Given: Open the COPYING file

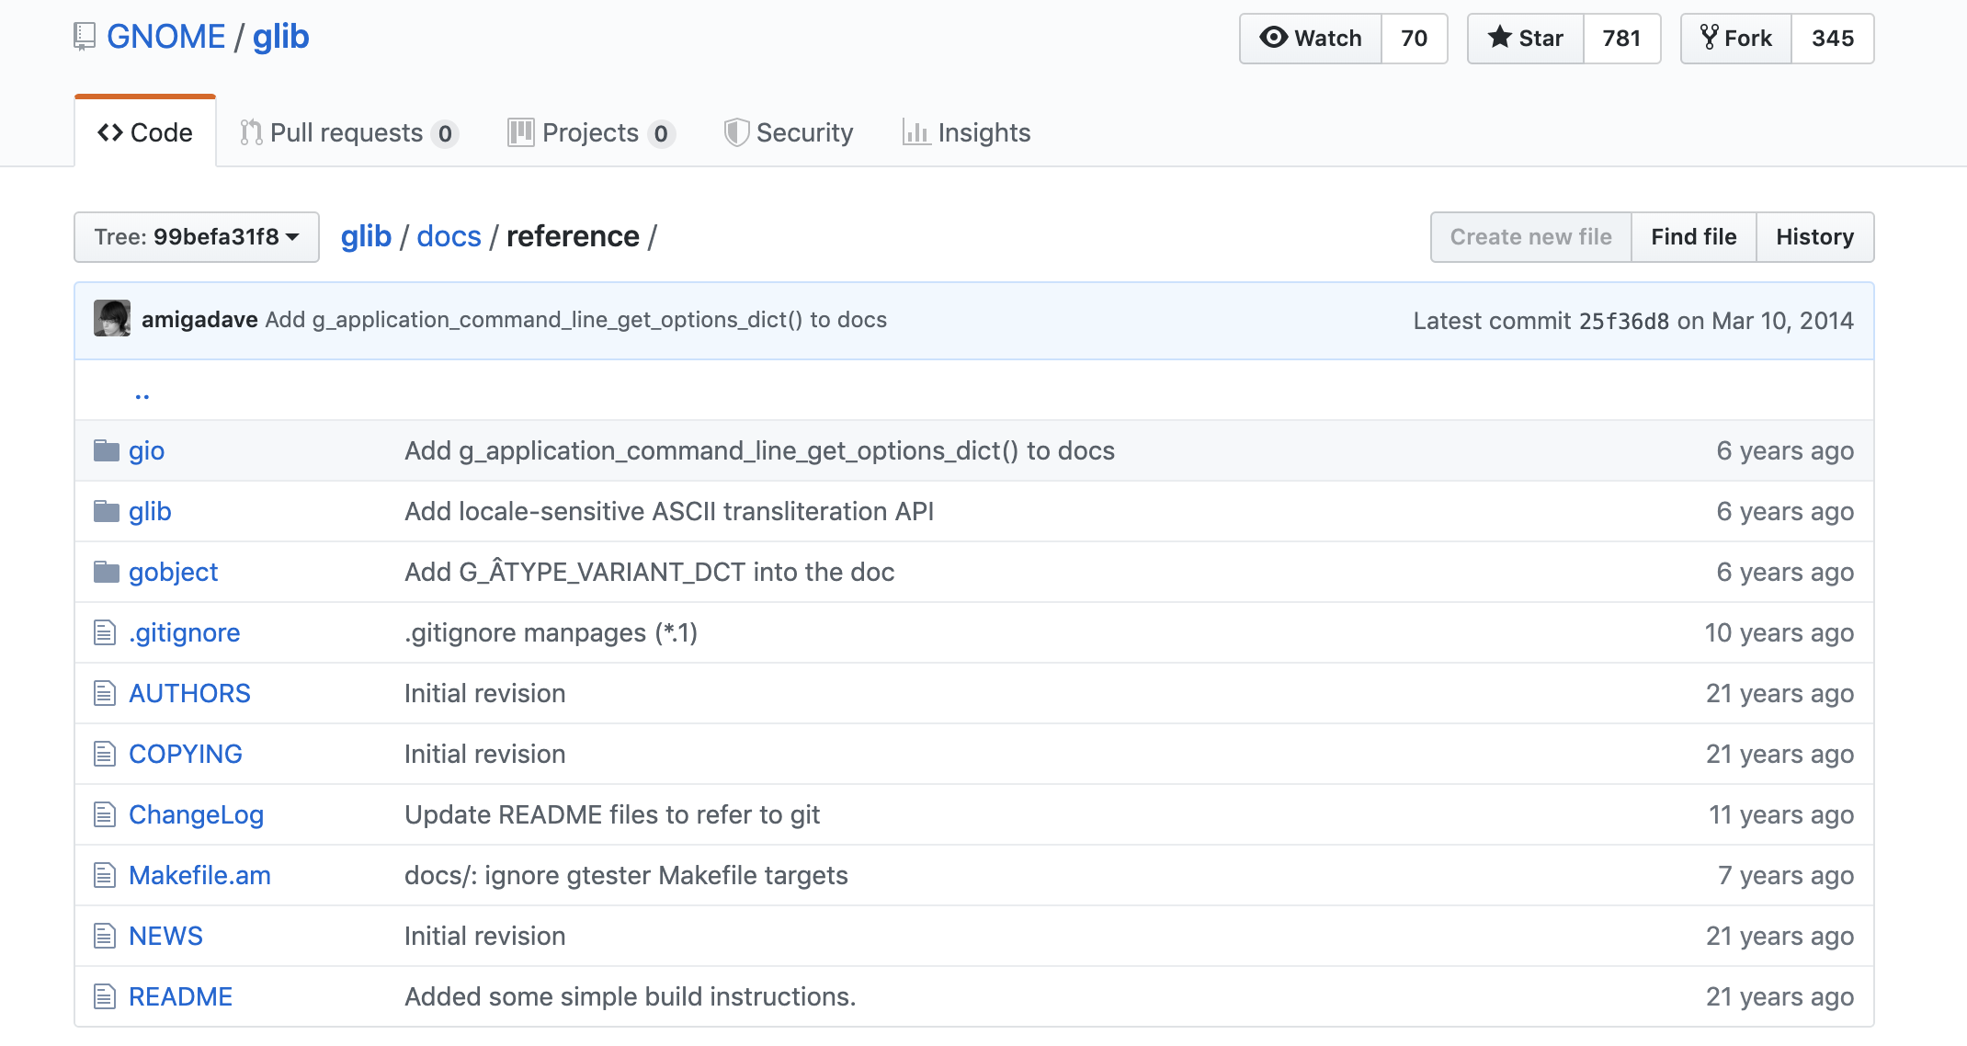Looking at the screenshot, I should [186, 754].
